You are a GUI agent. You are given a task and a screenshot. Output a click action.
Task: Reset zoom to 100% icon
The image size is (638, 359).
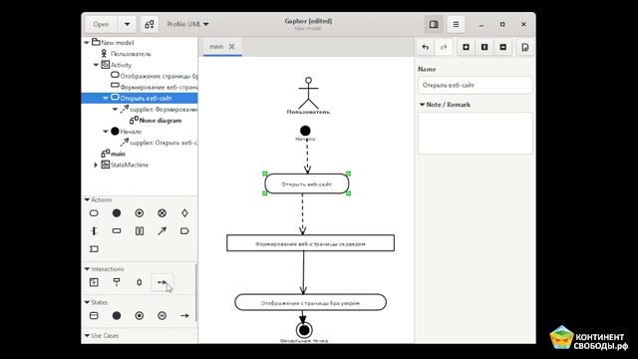tap(484, 47)
